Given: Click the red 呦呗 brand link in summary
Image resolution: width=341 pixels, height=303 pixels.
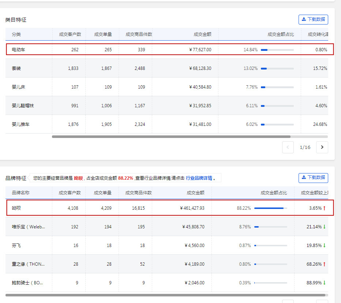Looking at the screenshot, I should 78,178.
